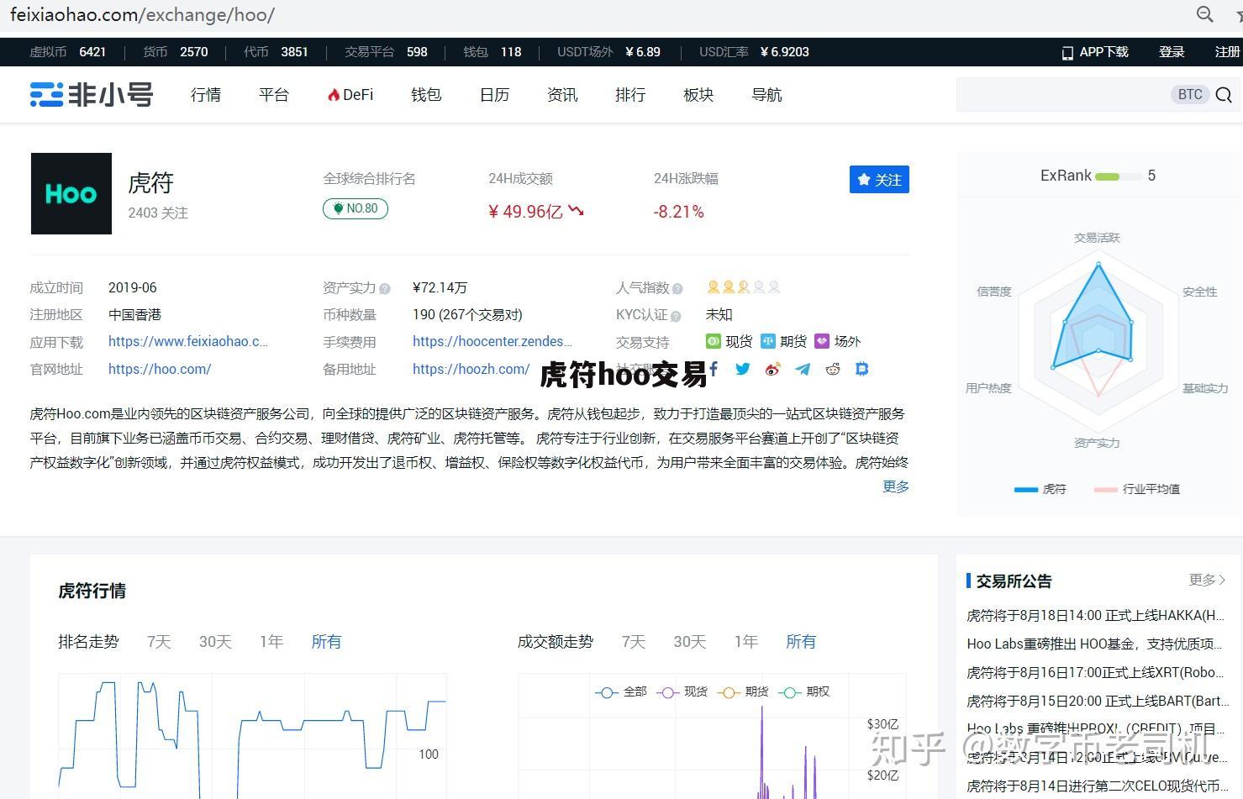Open the Twitter icon for 虎符
Viewport: 1243px width, 799px height.
click(x=742, y=369)
